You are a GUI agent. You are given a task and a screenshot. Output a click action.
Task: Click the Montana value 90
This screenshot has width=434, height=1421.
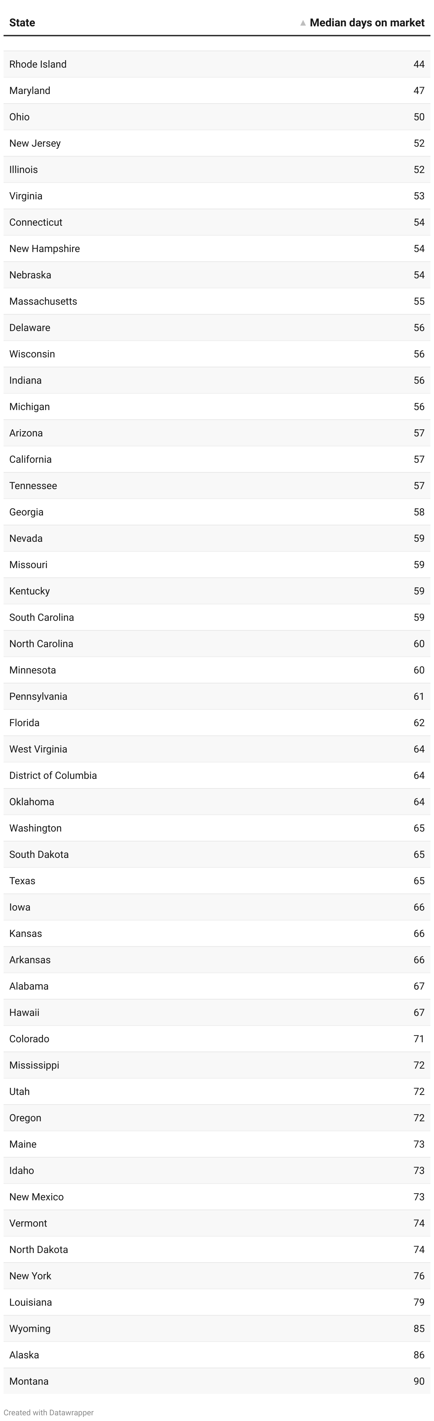coord(419,1381)
